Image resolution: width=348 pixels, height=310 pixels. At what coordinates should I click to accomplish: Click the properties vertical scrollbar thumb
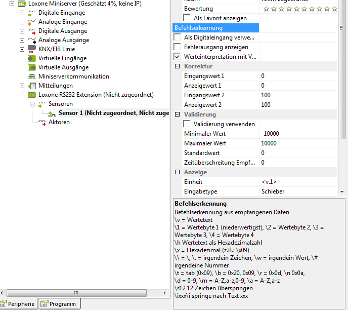click(341, 69)
